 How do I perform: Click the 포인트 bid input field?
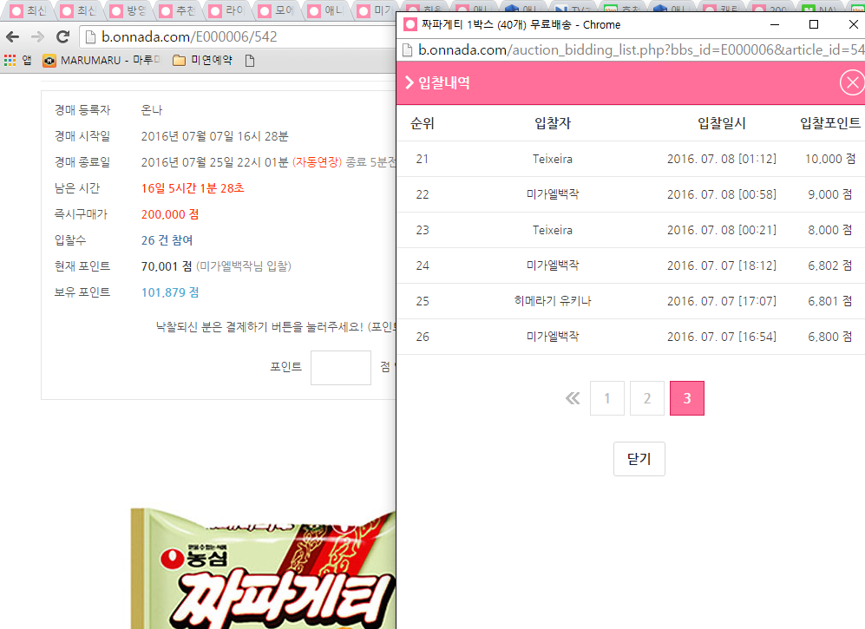point(340,367)
